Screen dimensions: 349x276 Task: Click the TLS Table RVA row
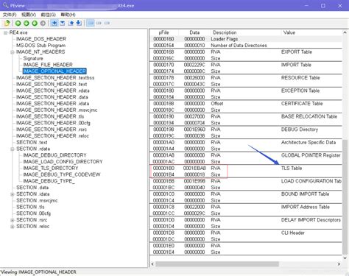(x=245, y=168)
